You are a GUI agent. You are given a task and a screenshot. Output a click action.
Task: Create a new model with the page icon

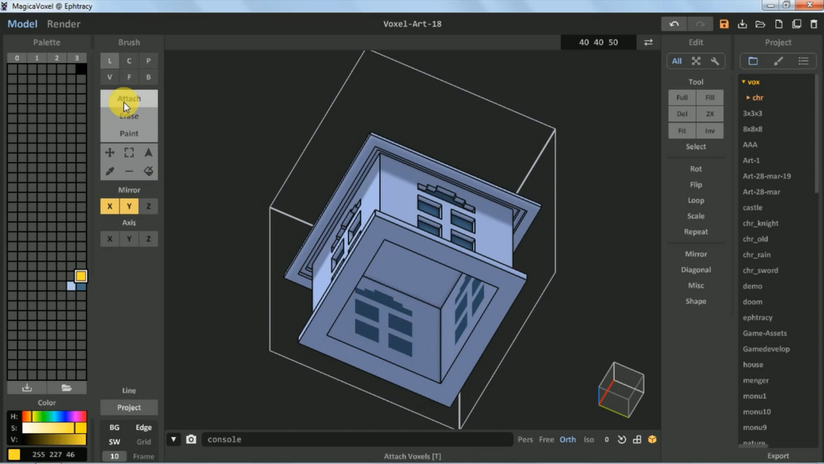pos(778,24)
